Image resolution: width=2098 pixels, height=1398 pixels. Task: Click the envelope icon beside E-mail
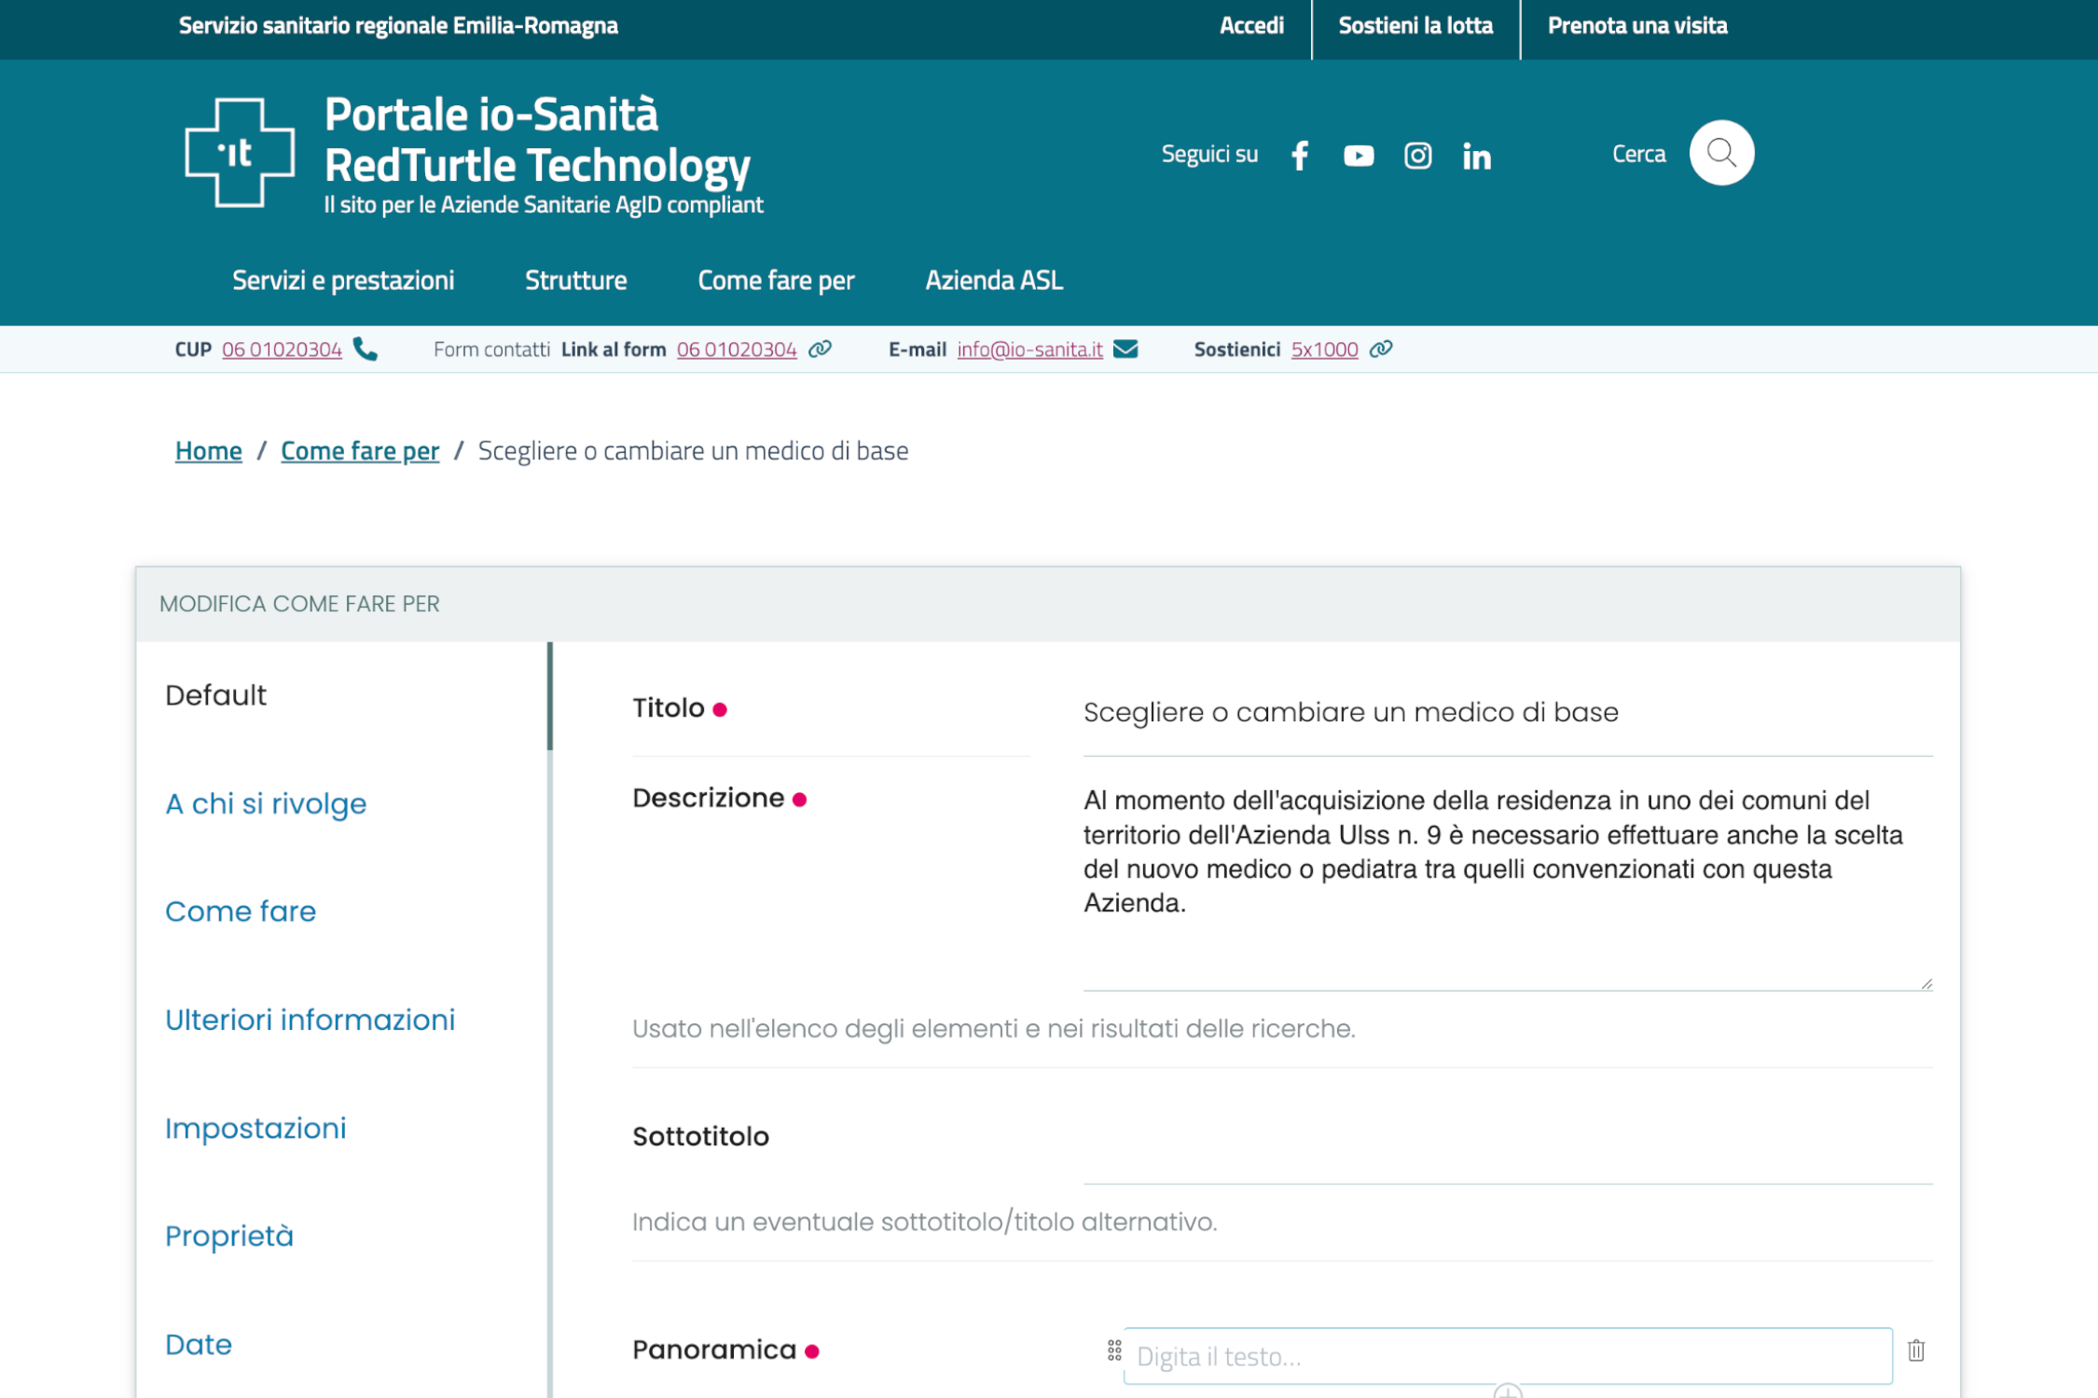pyautogui.click(x=1125, y=349)
